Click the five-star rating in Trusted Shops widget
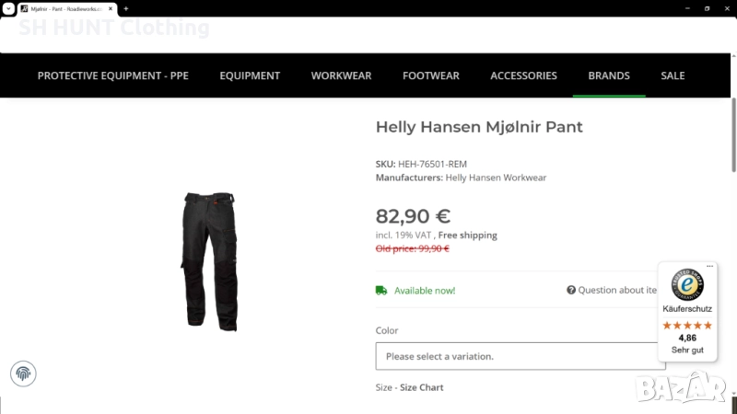 click(686, 326)
